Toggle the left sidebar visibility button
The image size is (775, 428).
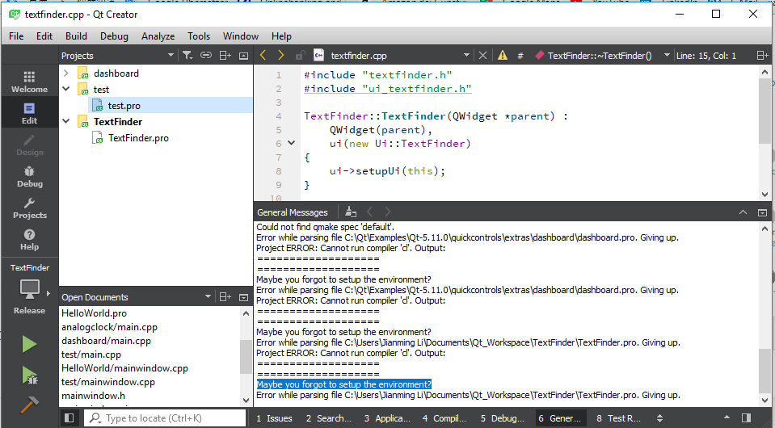pyautogui.click(x=69, y=418)
